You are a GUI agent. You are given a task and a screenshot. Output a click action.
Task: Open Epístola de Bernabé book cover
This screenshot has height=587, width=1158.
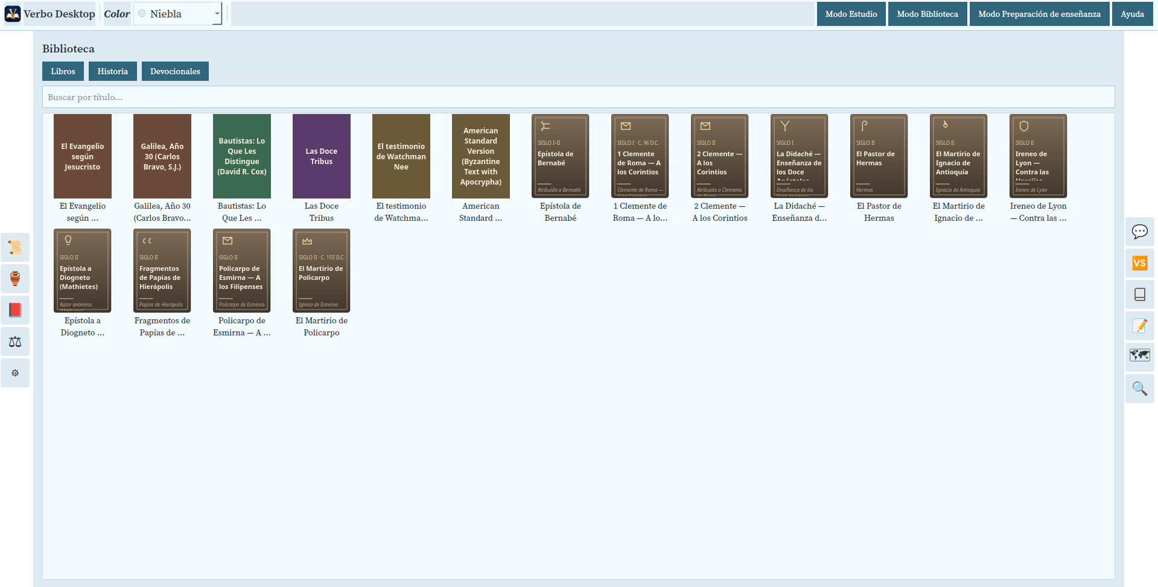561,156
